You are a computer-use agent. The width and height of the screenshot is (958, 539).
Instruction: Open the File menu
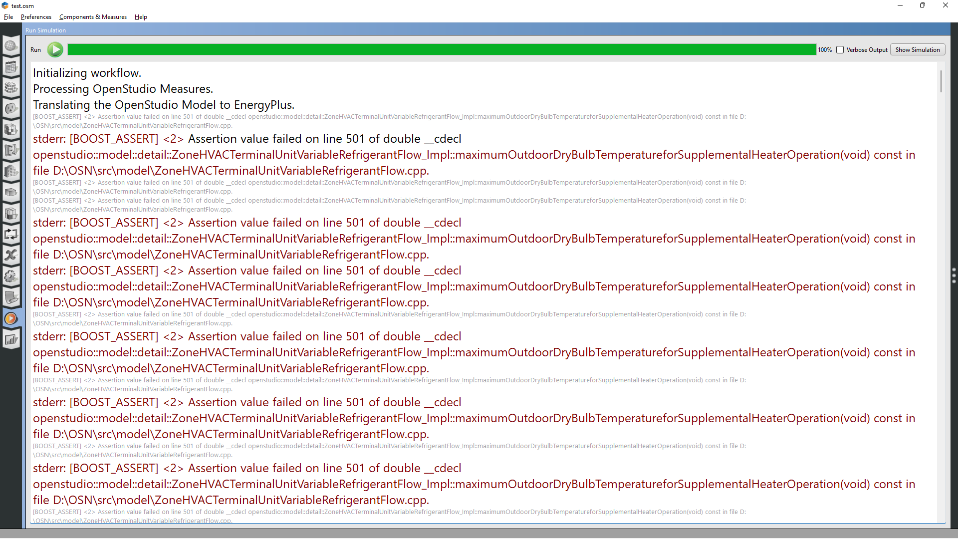(8, 16)
